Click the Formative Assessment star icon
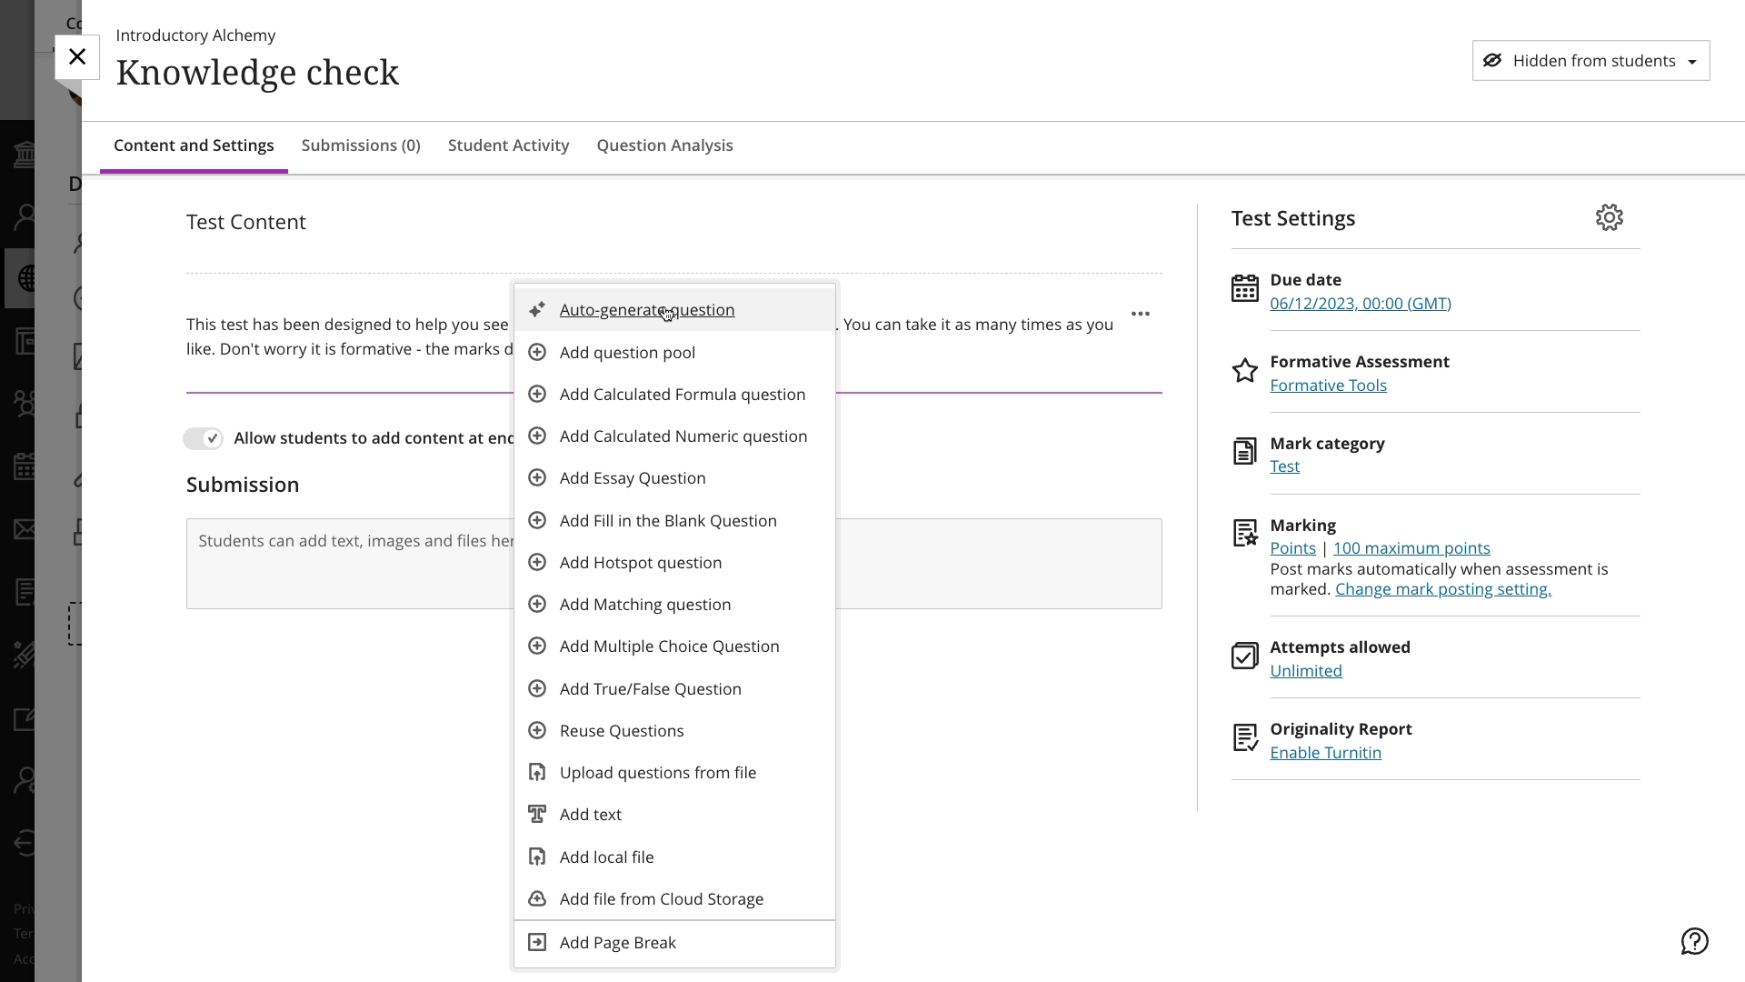The image size is (1745, 982). pyautogui.click(x=1244, y=371)
